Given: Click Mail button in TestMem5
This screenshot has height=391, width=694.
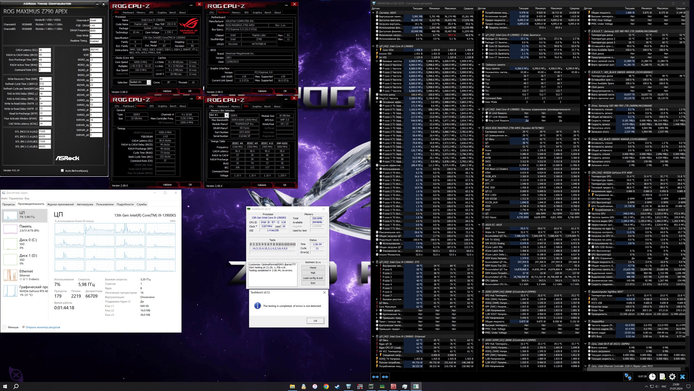Looking at the screenshot, I should (313, 273).
